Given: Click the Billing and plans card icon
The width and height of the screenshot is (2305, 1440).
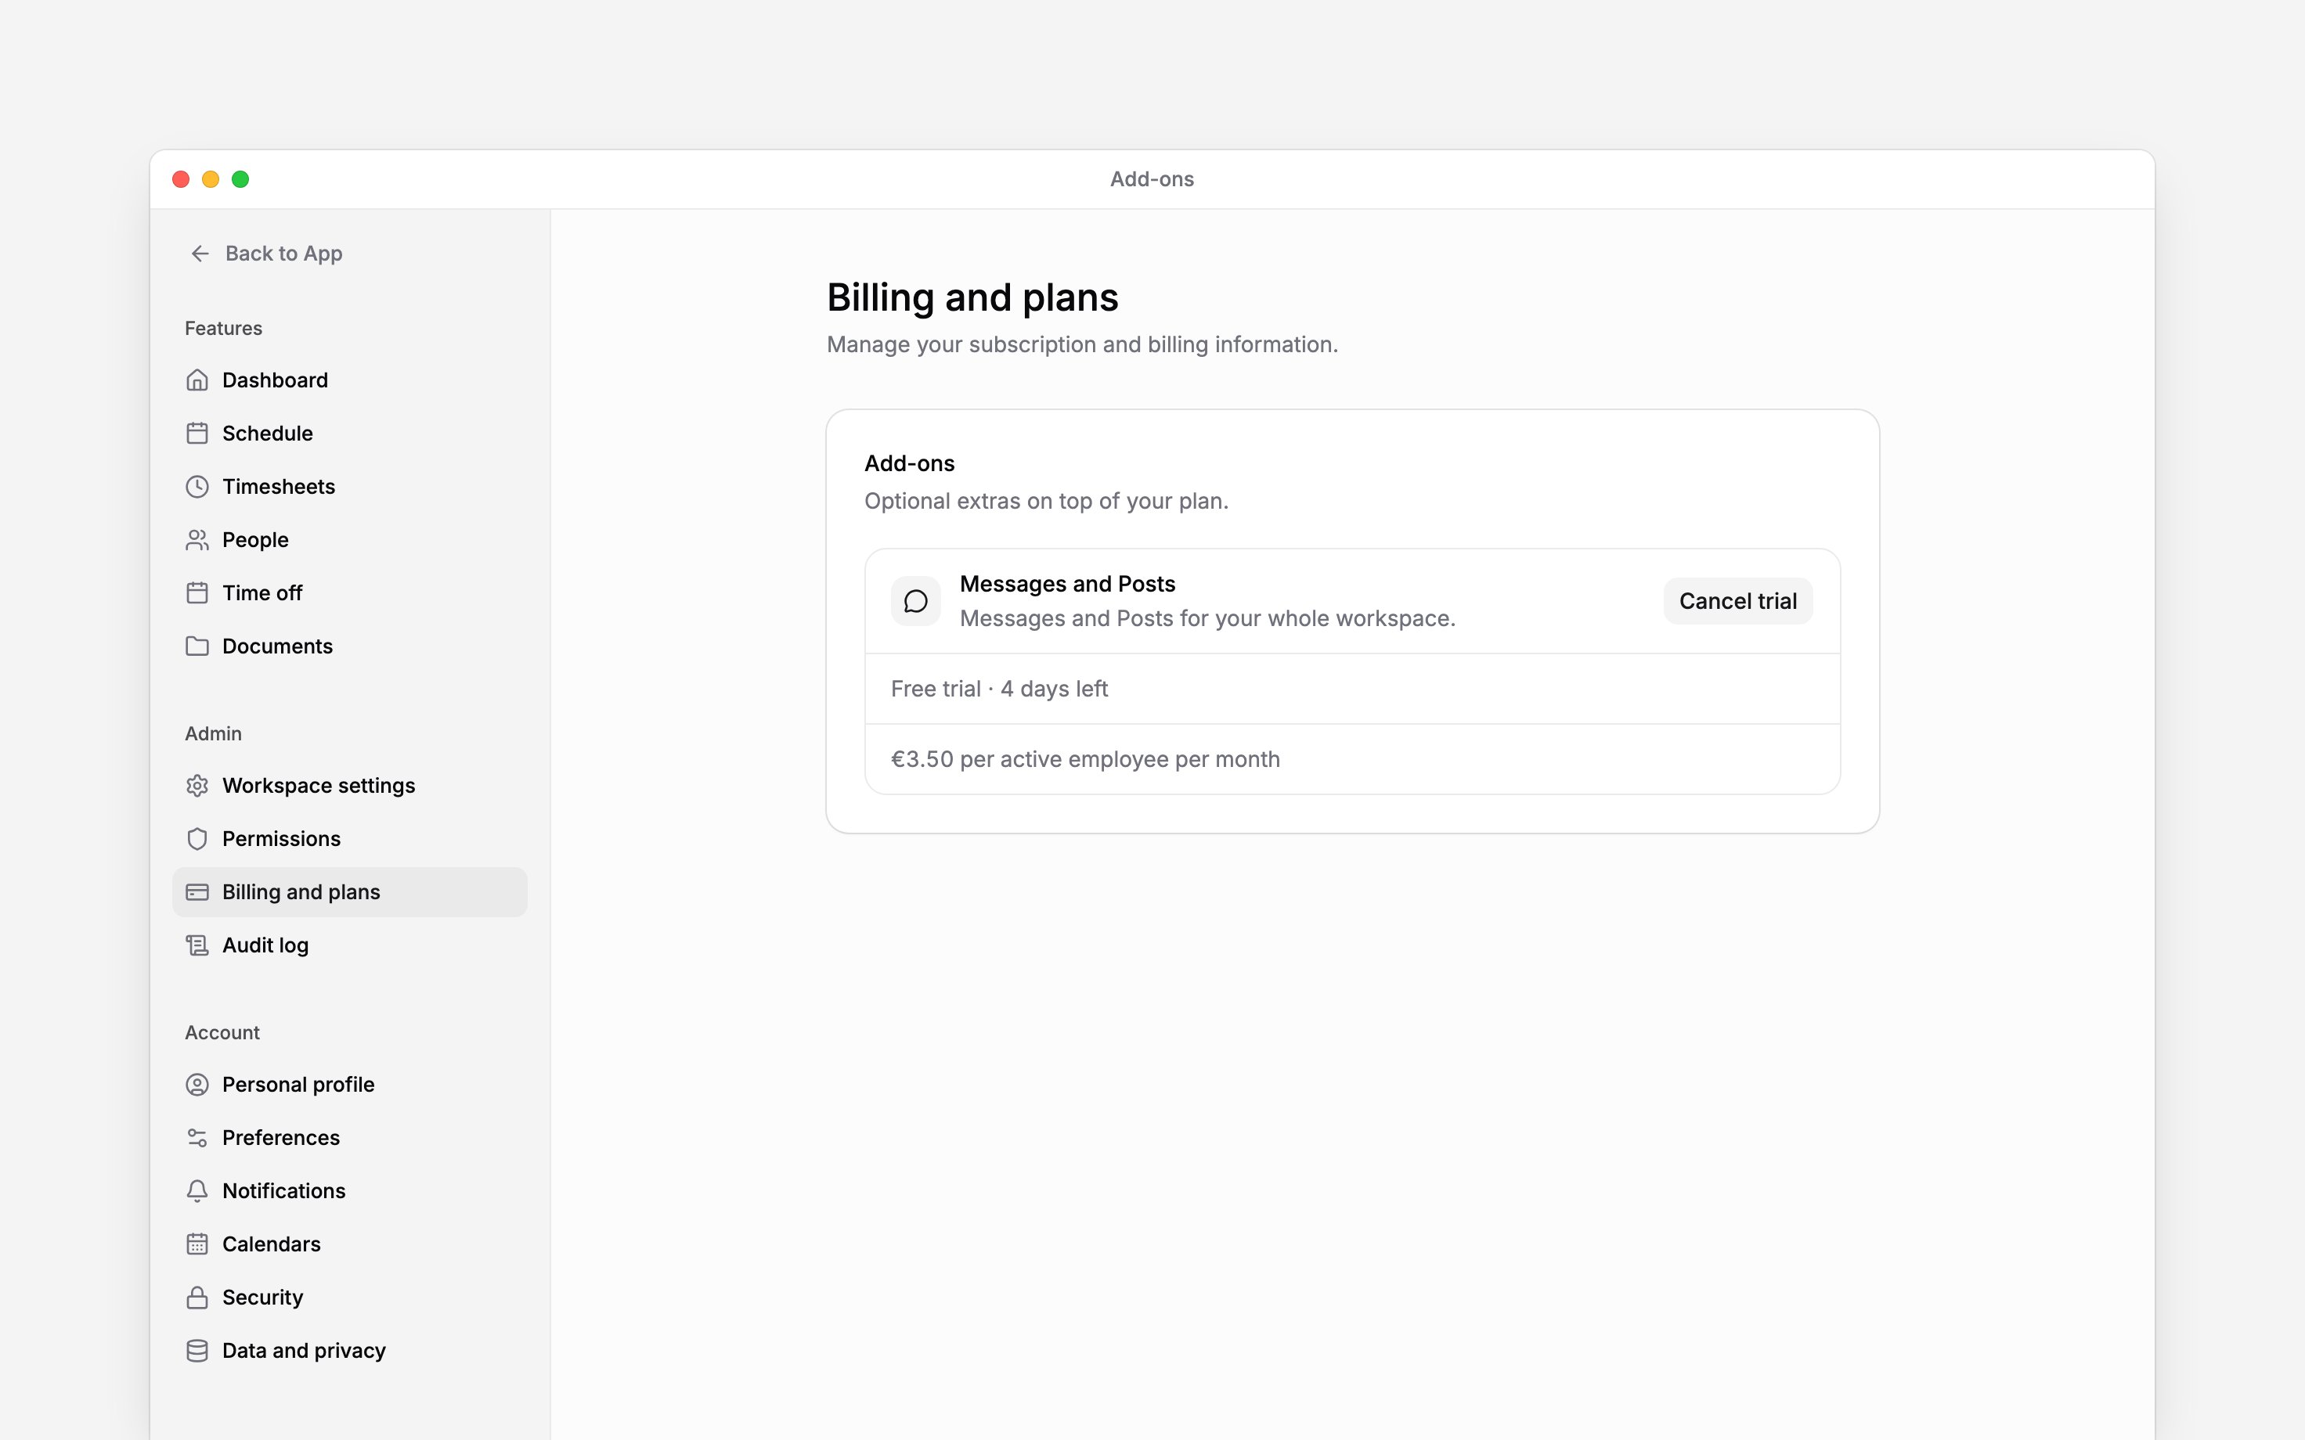Looking at the screenshot, I should [197, 892].
